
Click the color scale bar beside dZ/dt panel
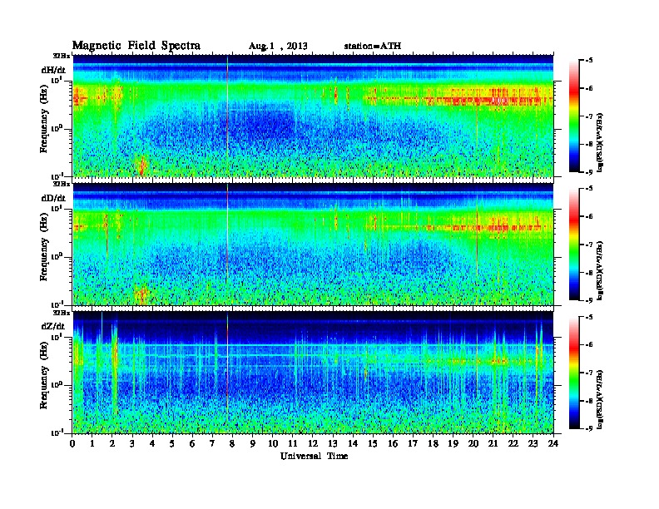point(573,373)
